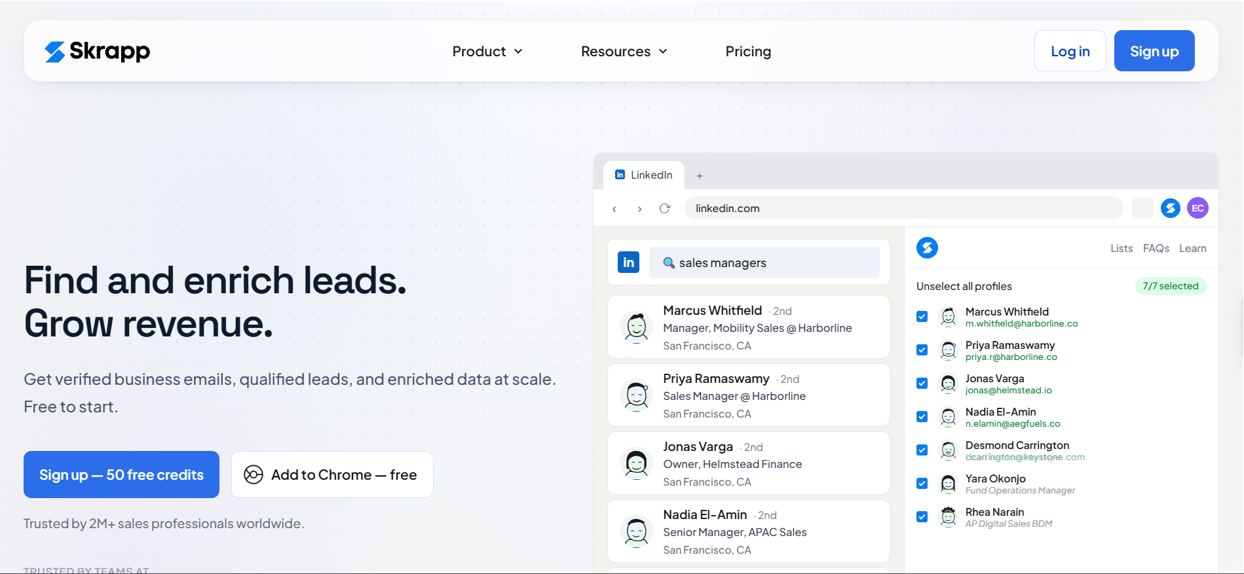Image resolution: width=1244 pixels, height=574 pixels.
Task: Click Unselect all profiles
Action: pos(964,286)
